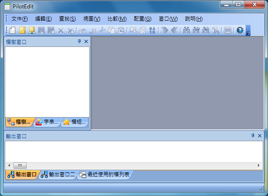
Task: Click the select mode cursor icon
Action: (133, 31)
